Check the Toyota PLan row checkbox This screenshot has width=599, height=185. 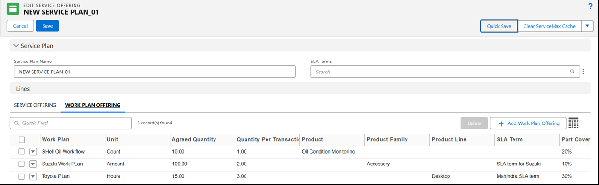tap(21, 176)
